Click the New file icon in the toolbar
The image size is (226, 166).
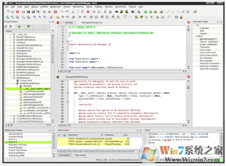[8, 12]
